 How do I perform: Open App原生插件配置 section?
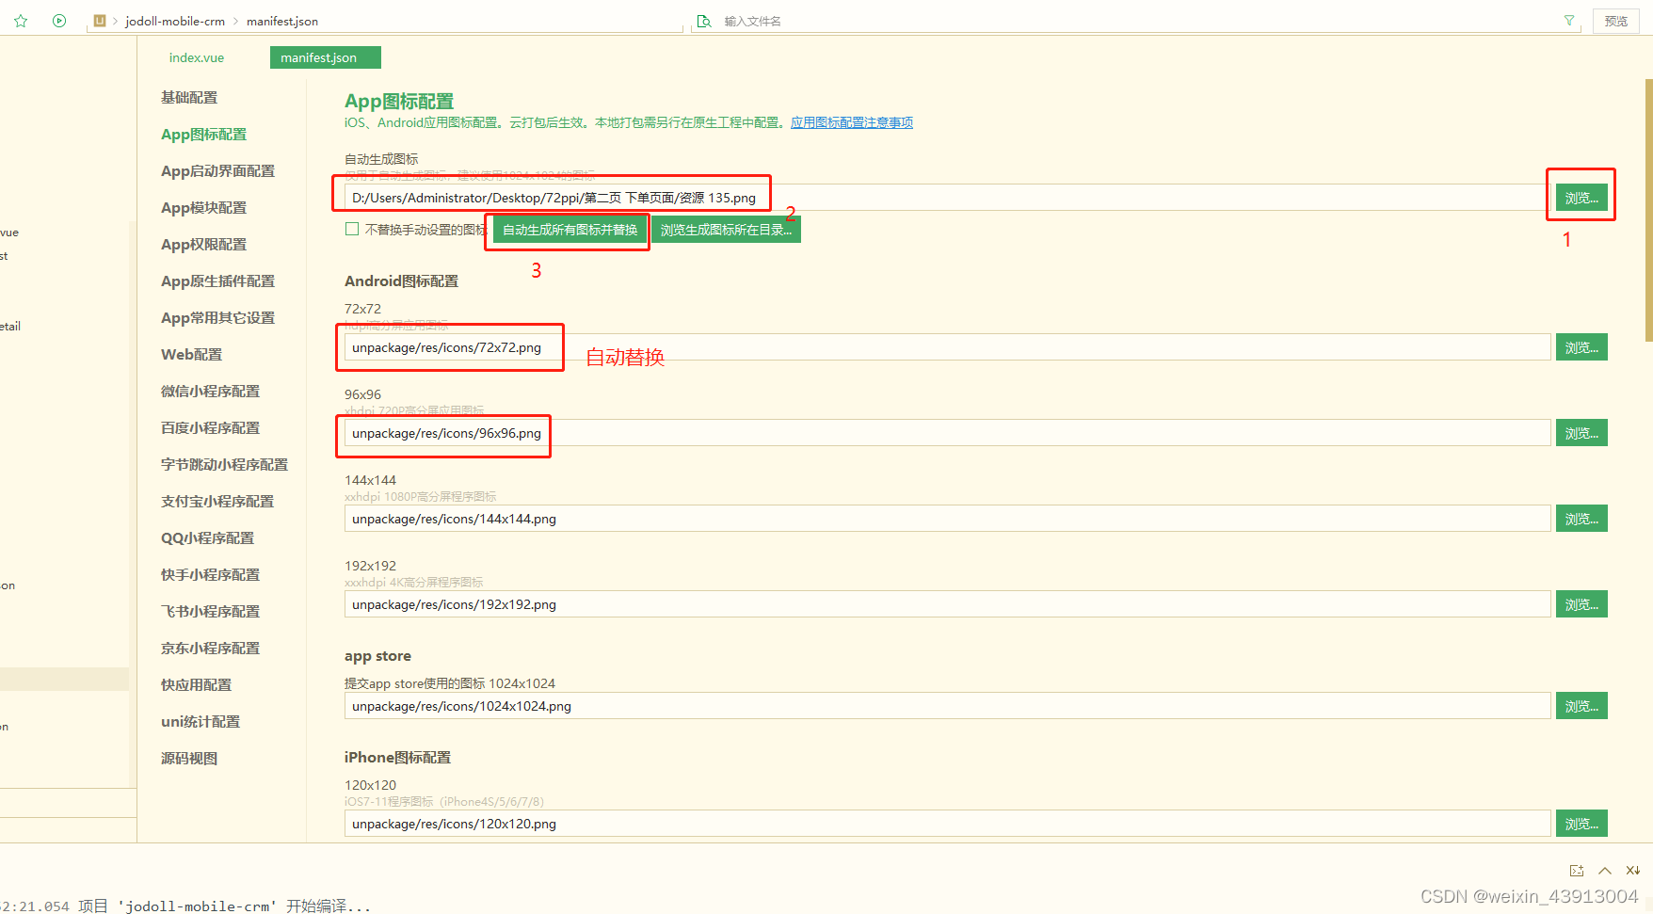[x=218, y=281]
